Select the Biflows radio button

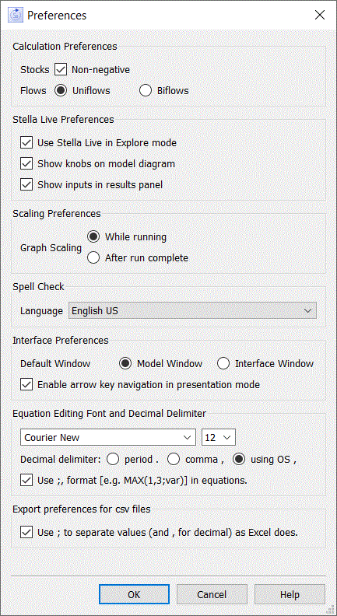pos(146,91)
